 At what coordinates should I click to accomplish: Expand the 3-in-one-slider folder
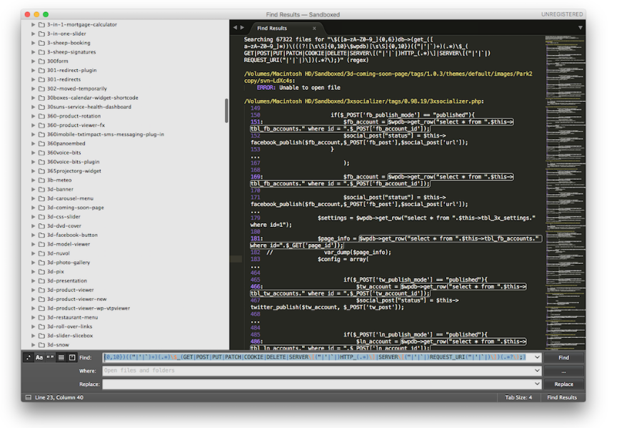pyautogui.click(x=33, y=34)
